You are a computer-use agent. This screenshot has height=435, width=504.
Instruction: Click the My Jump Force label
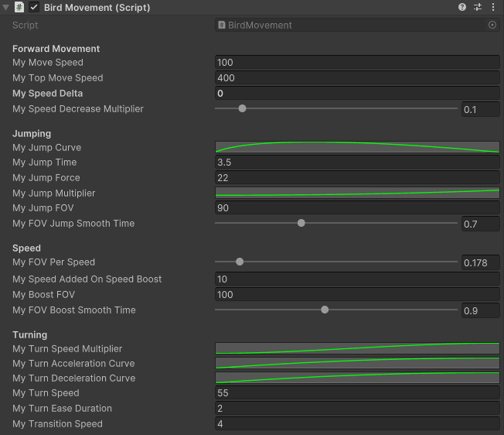tap(46, 177)
